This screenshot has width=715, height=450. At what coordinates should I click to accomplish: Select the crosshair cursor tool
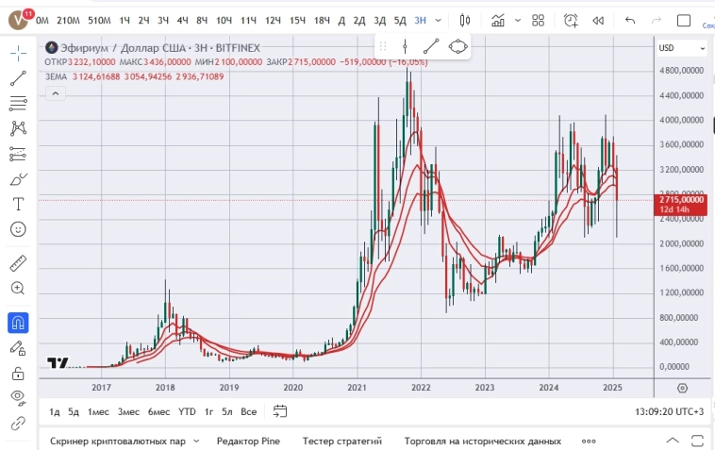[18, 54]
